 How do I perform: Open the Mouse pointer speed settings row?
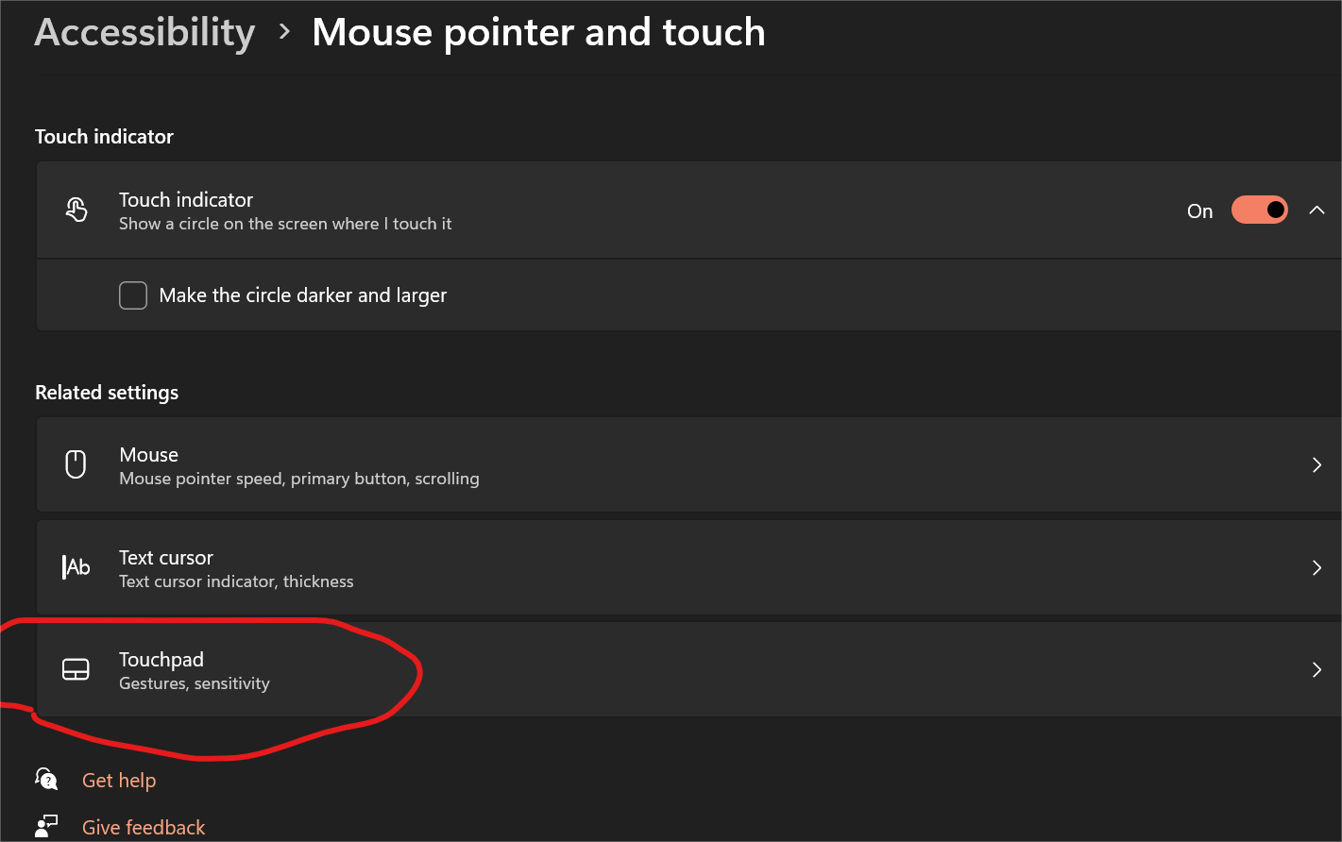pyautogui.click(x=688, y=464)
